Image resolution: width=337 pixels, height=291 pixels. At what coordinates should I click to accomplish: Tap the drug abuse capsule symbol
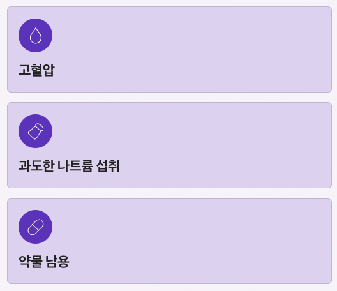click(x=36, y=227)
